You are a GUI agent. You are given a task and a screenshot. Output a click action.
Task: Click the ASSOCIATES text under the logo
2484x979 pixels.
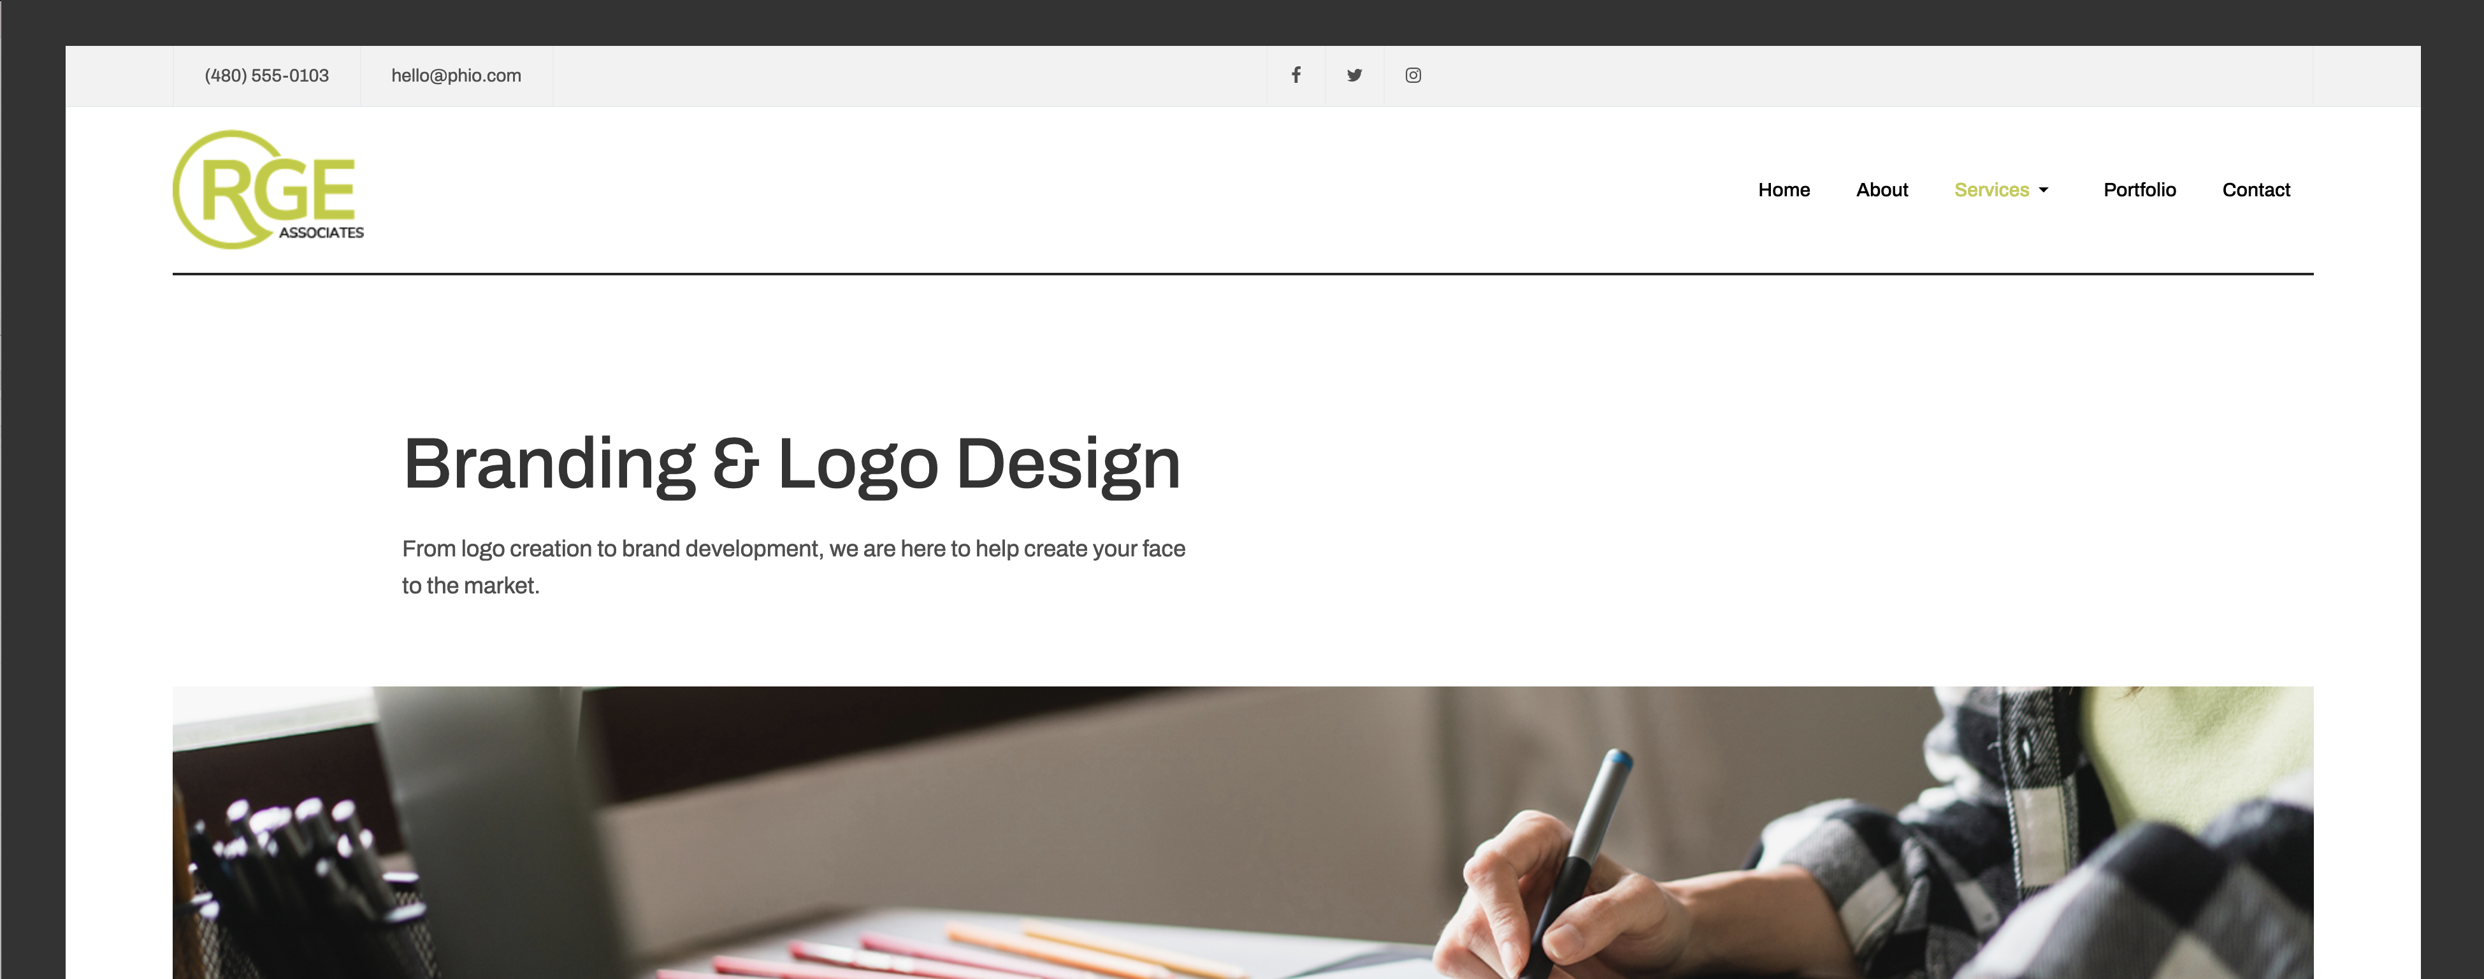pyautogui.click(x=321, y=233)
